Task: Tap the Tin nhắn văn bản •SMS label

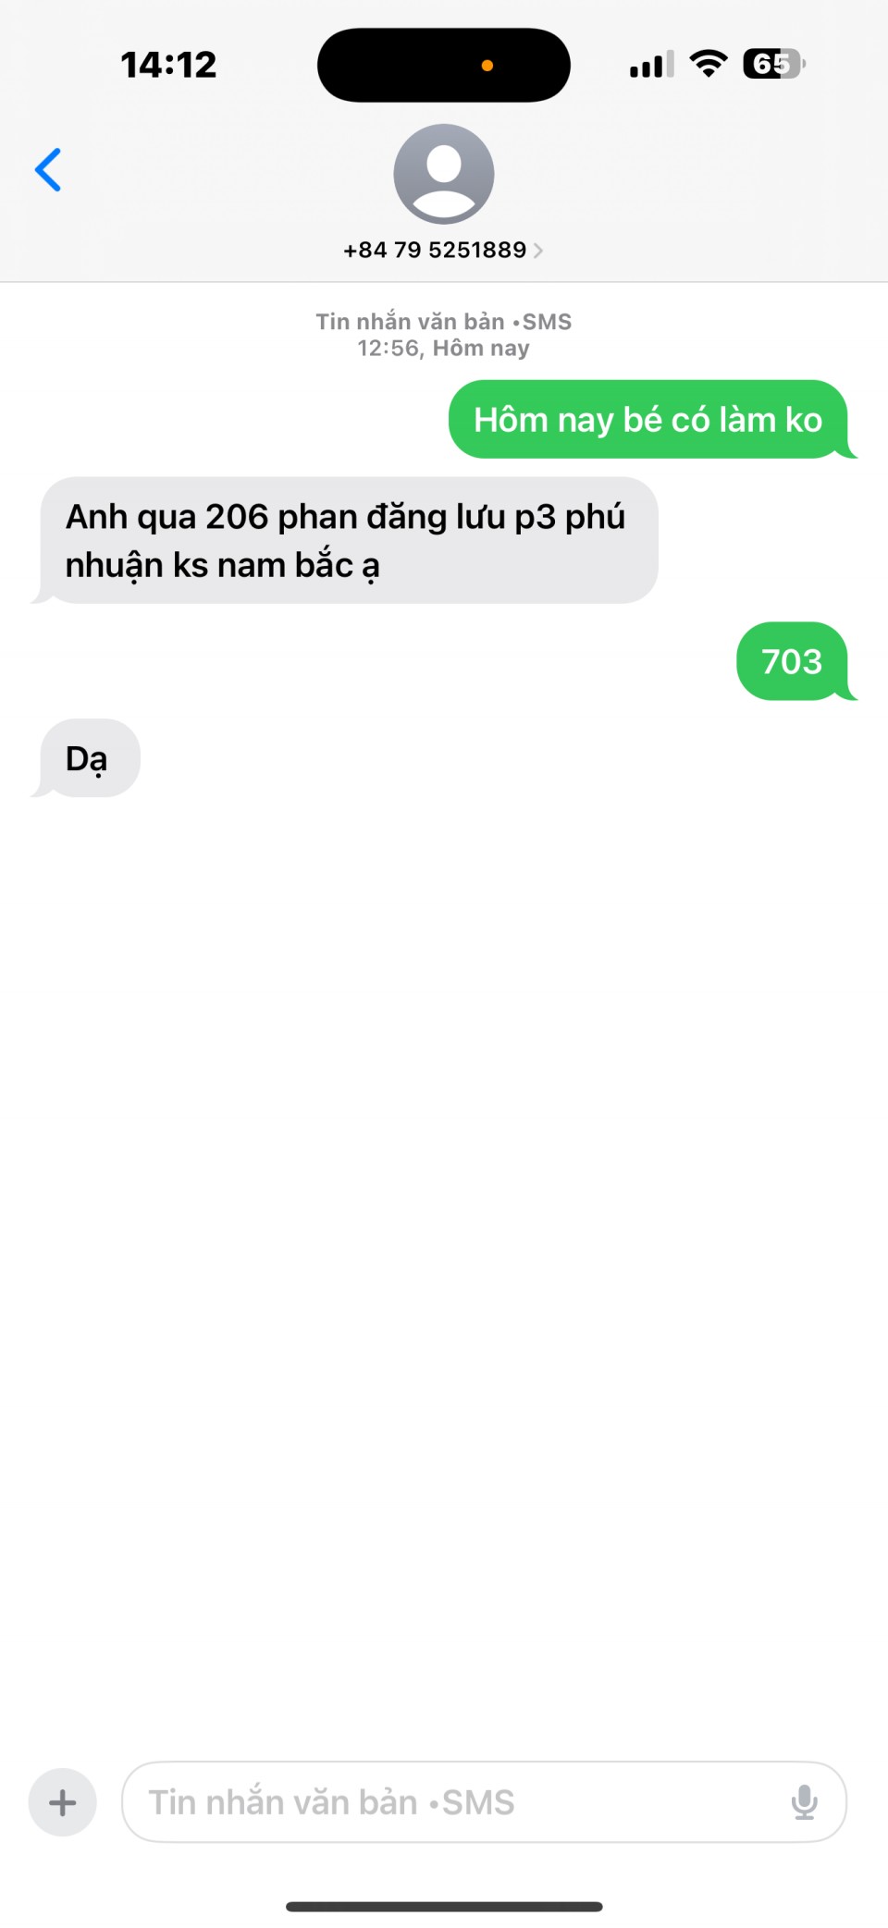Action: 444,322
